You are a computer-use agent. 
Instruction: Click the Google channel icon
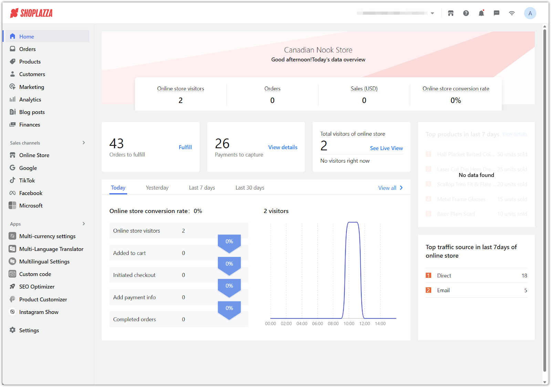[13, 167]
